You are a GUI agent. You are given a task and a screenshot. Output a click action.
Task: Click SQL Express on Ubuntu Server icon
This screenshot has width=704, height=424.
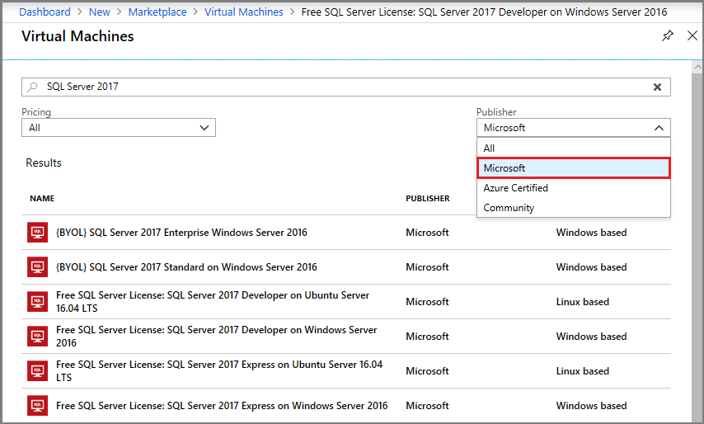click(37, 371)
